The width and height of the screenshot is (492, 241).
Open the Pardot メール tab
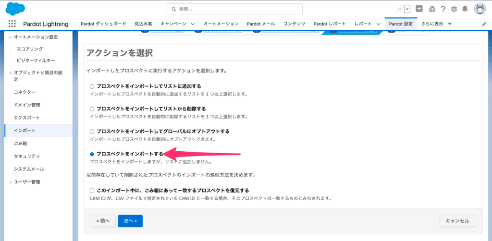[x=261, y=24]
